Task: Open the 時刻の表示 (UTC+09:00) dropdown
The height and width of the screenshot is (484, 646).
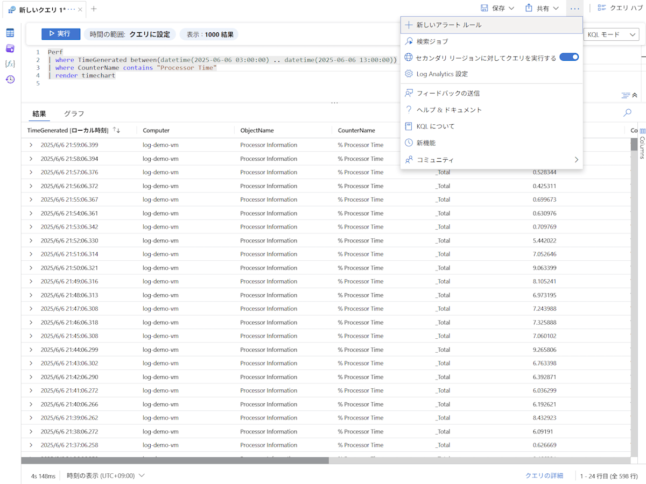Action: (106, 475)
